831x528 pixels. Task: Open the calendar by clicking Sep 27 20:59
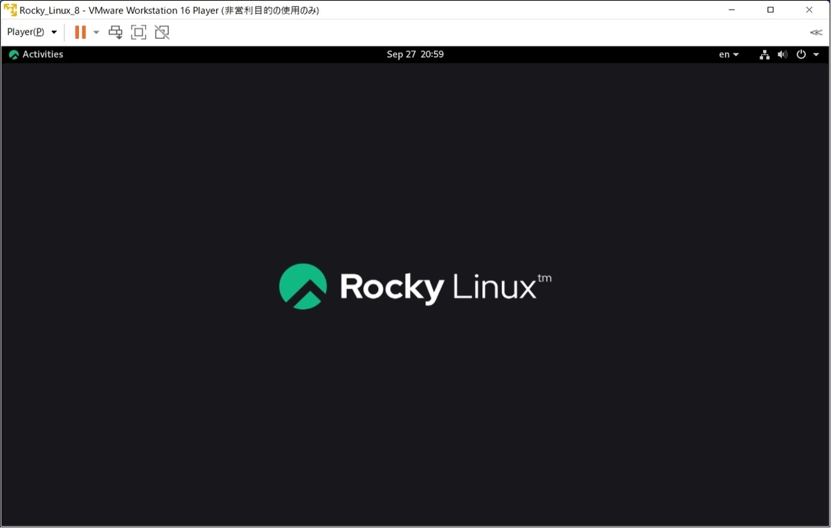pyautogui.click(x=415, y=54)
